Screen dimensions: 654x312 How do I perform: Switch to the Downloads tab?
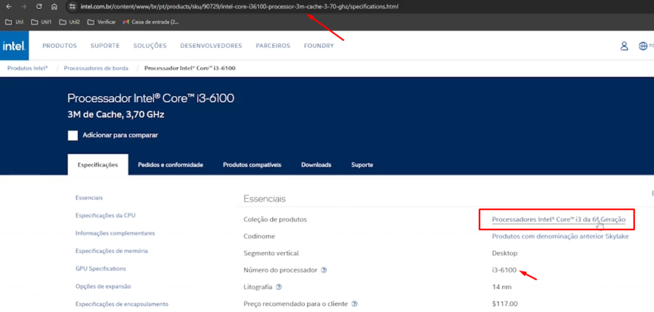click(316, 165)
